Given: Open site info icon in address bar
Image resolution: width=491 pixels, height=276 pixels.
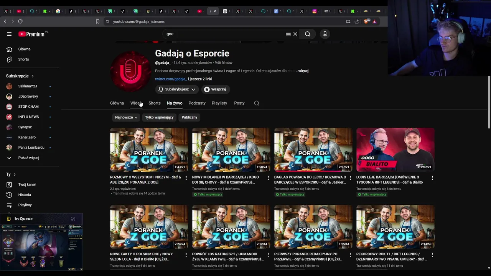Looking at the screenshot, I should coord(107,21).
